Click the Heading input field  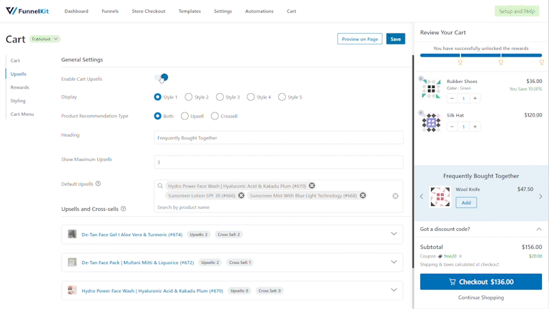click(279, 137)
